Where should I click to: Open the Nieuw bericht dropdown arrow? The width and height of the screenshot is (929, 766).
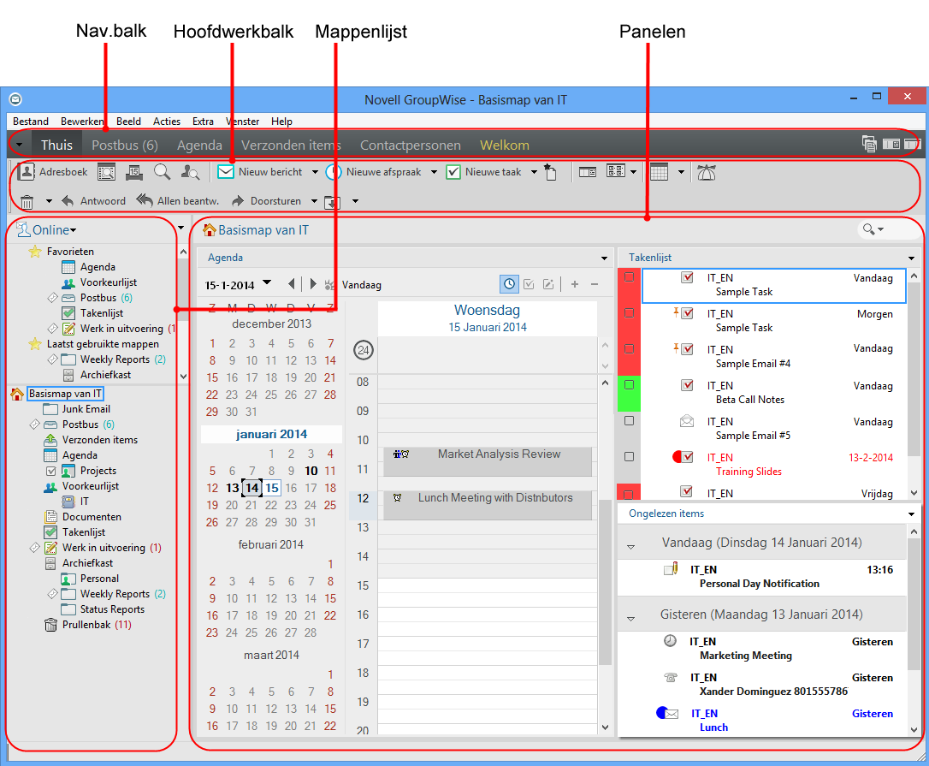pyautogui.click(x=315, y=172)
